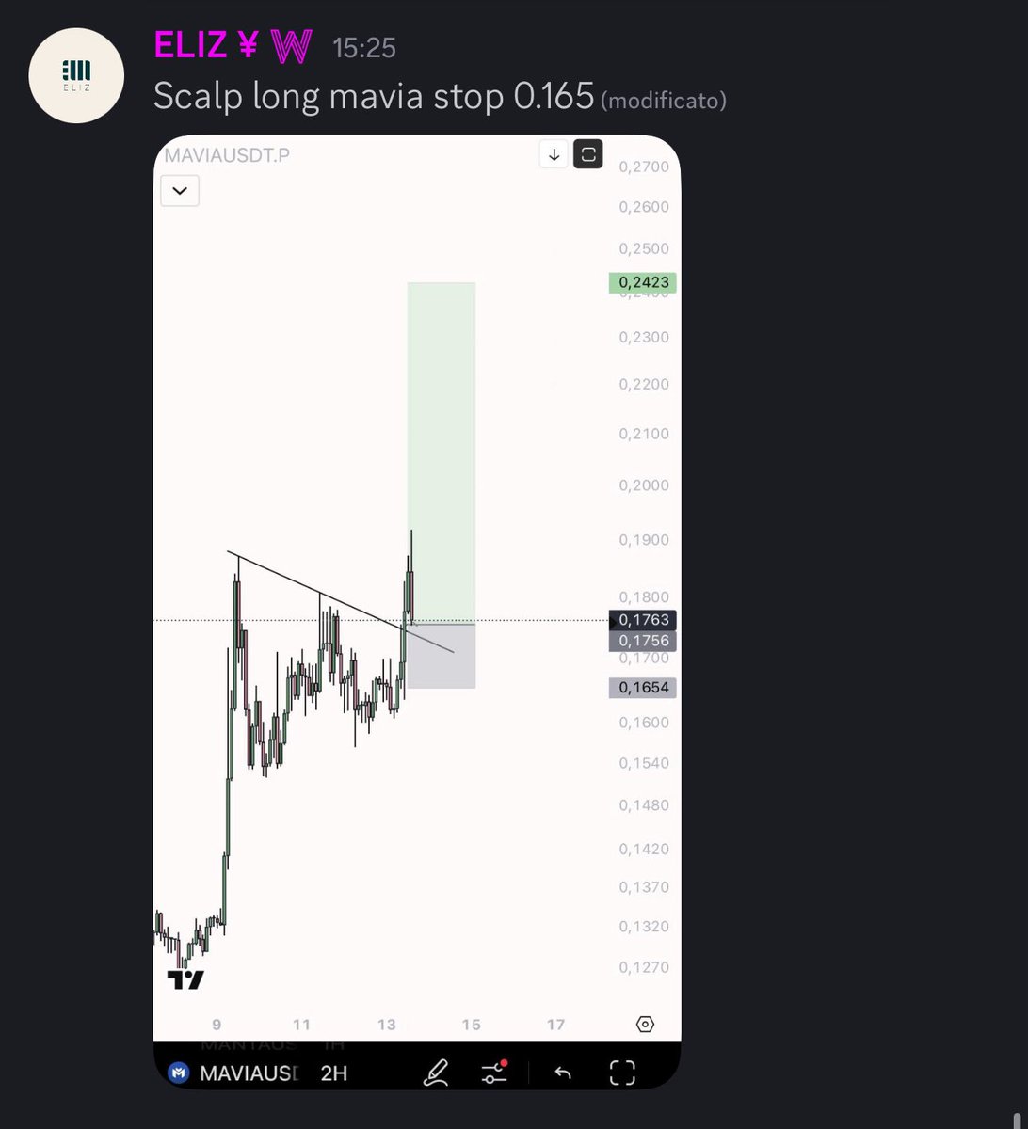Image resolution: width=1028 pixels, height=1129 pixels.
Task: Click the 15:25 message timestamp
Action: point(364,48)
